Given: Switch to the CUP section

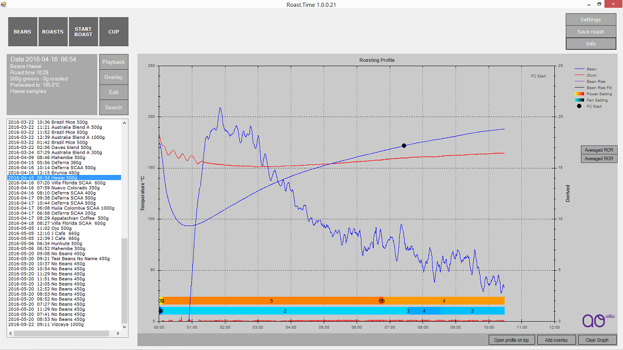Looking at the screenshot, I should (114, 32).
